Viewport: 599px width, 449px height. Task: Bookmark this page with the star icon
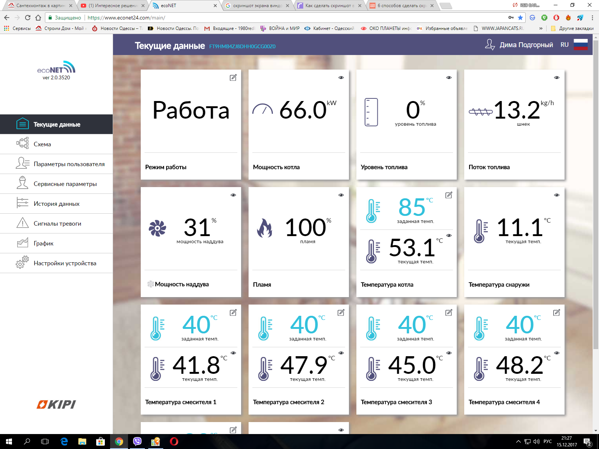tap(520, 18)
